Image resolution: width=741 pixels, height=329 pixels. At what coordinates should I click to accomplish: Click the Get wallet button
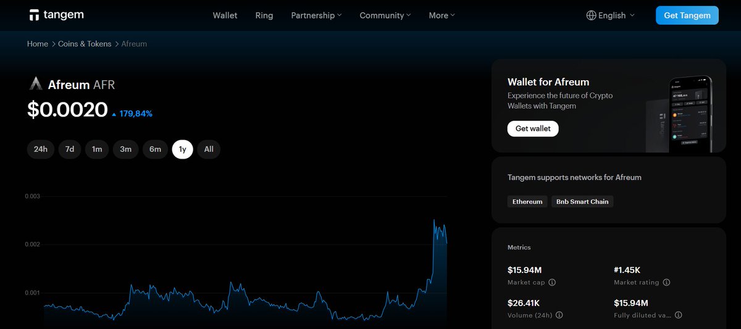(x=533, y=128)
